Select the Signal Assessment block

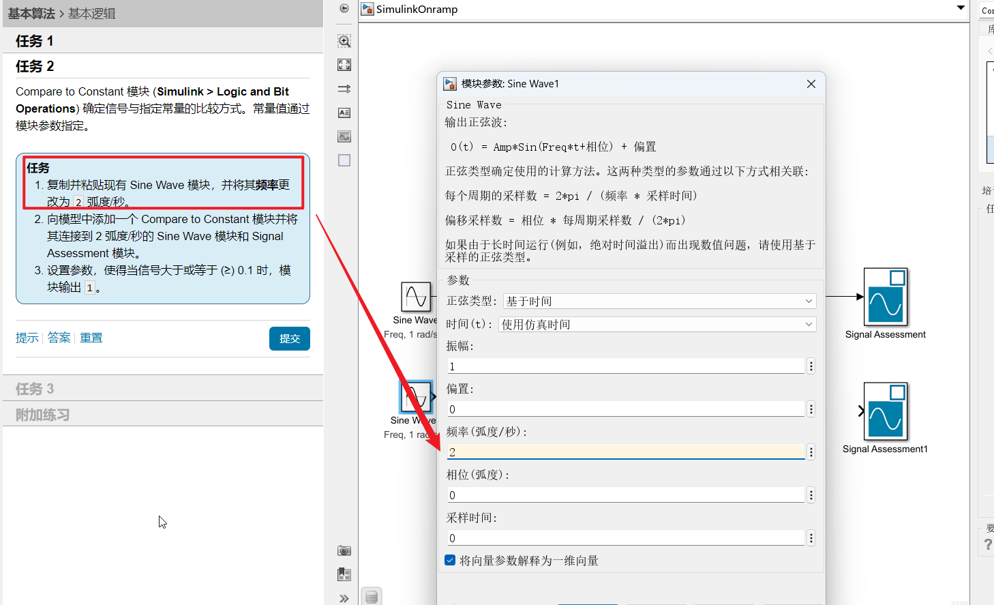pyautogui.click(x=886, y=297)
